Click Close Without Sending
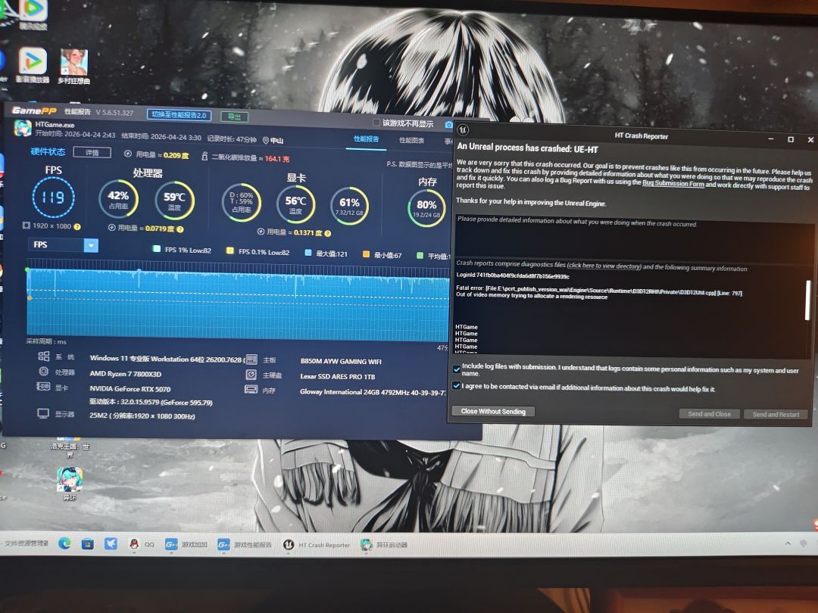The image size is (818, 613). (x=493, y=411)
